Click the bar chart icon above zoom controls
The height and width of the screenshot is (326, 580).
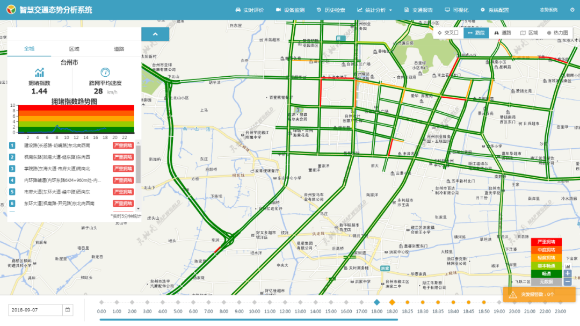568,266
